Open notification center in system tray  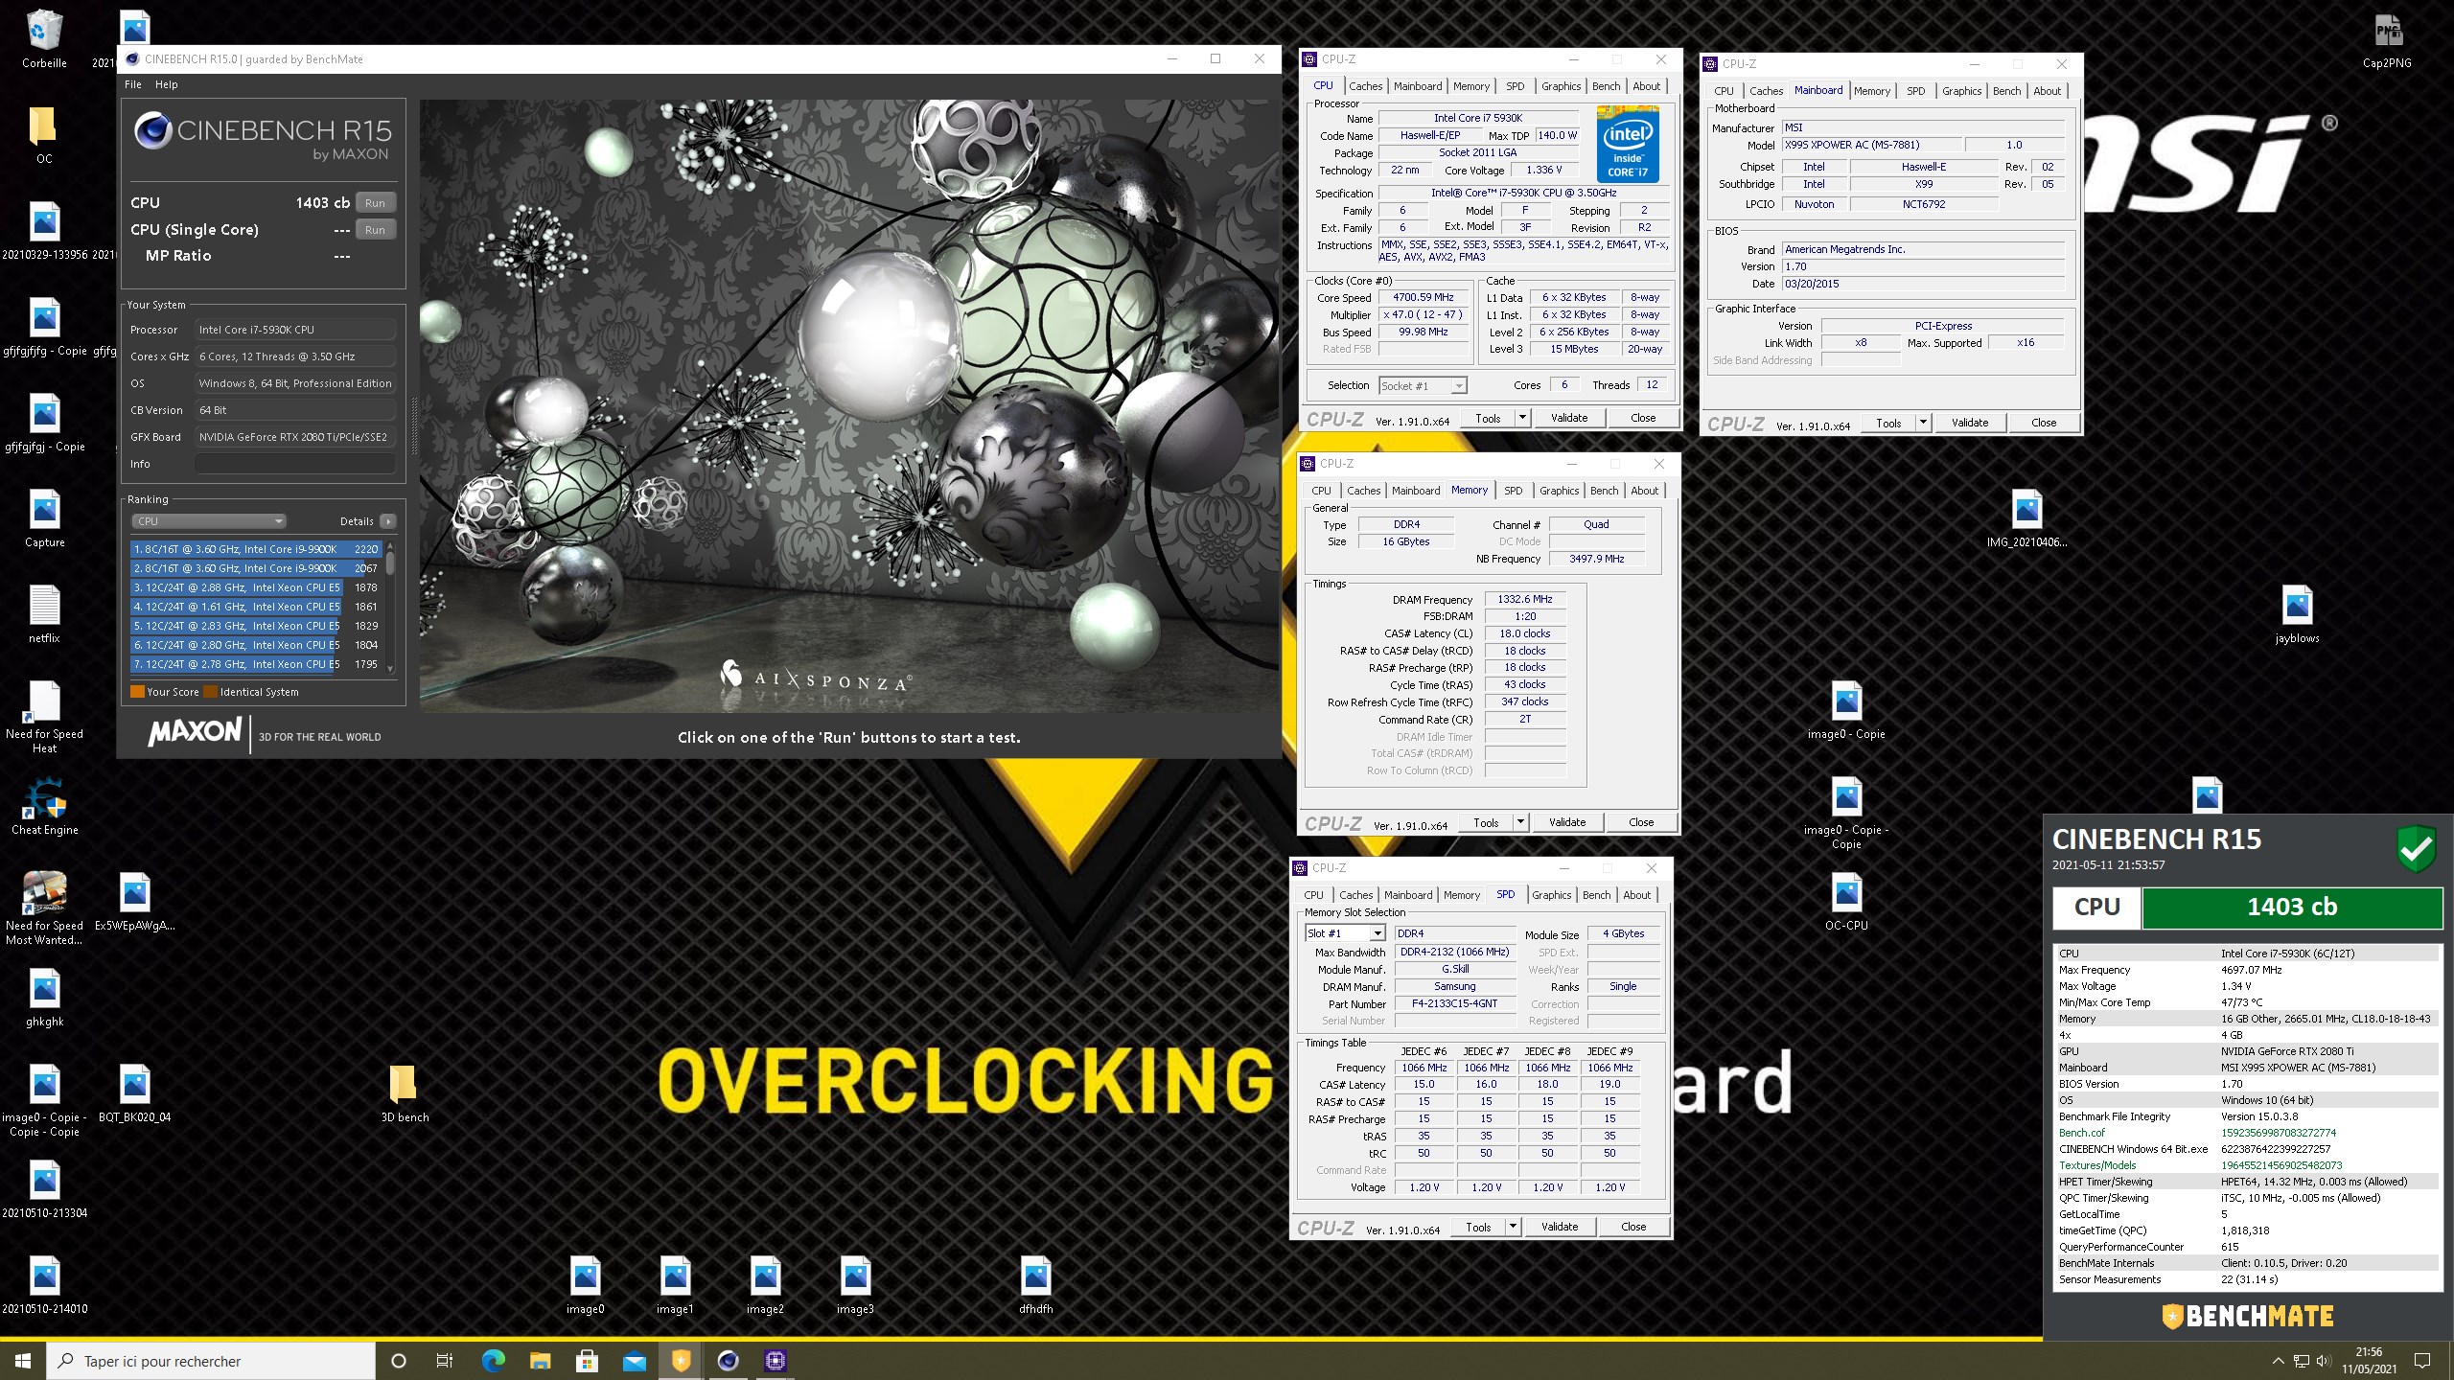(x=2422, y=1361)
